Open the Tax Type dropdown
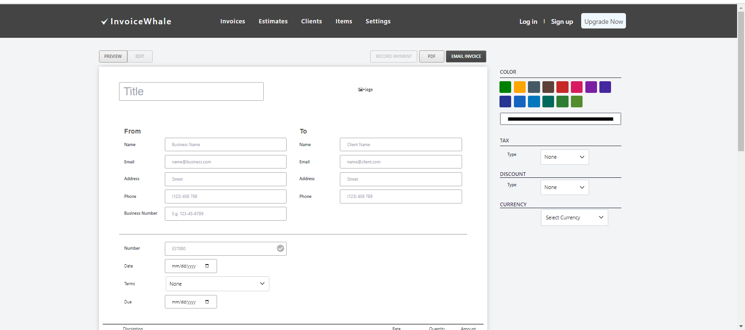The height and width of the screenshot is (330, 745). click(x=565, y=157)
